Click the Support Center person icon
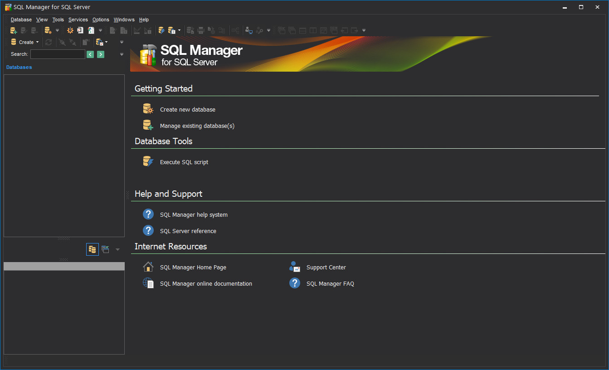The image size is (609, 370). 295,267
